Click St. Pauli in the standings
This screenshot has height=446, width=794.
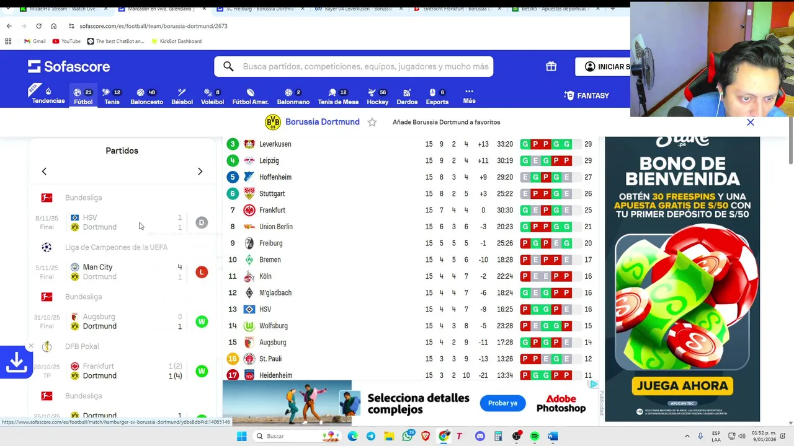(x=270, y=359)
